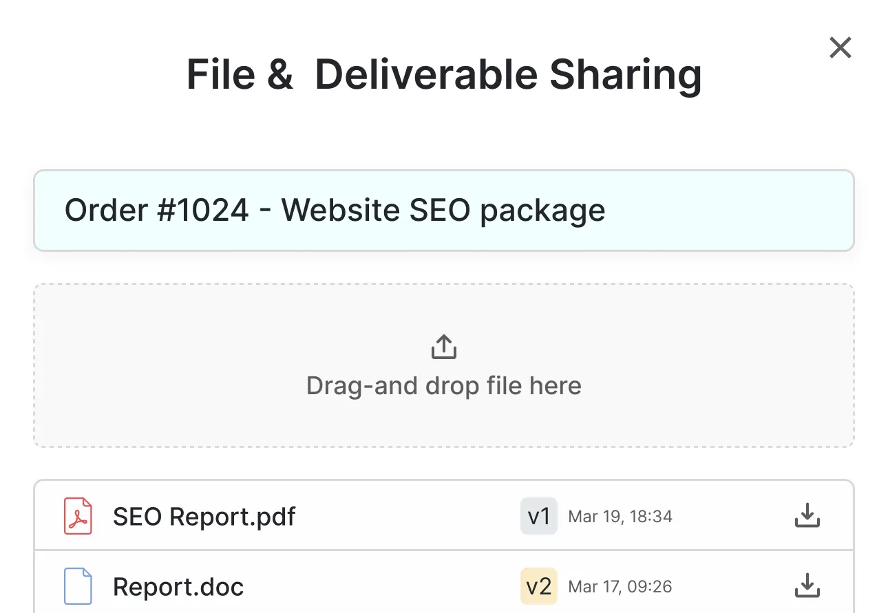Click the Mar 19 timestamp on SEO Report.pdf
The width and height of the screenshot is (888, 613).
pyautogui.click(x=620, y=516)
